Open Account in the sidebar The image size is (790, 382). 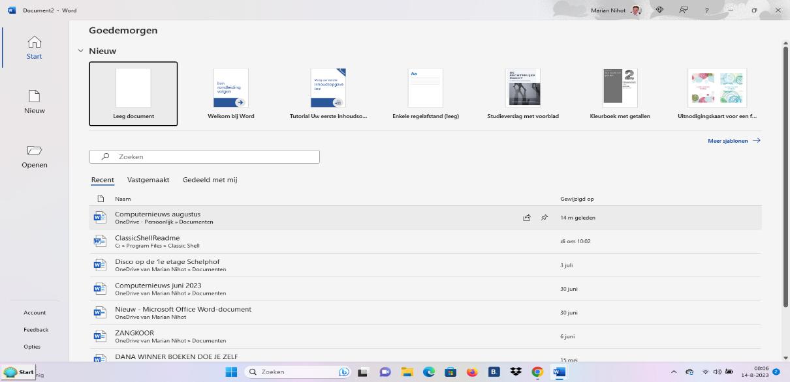coord(35,313)
